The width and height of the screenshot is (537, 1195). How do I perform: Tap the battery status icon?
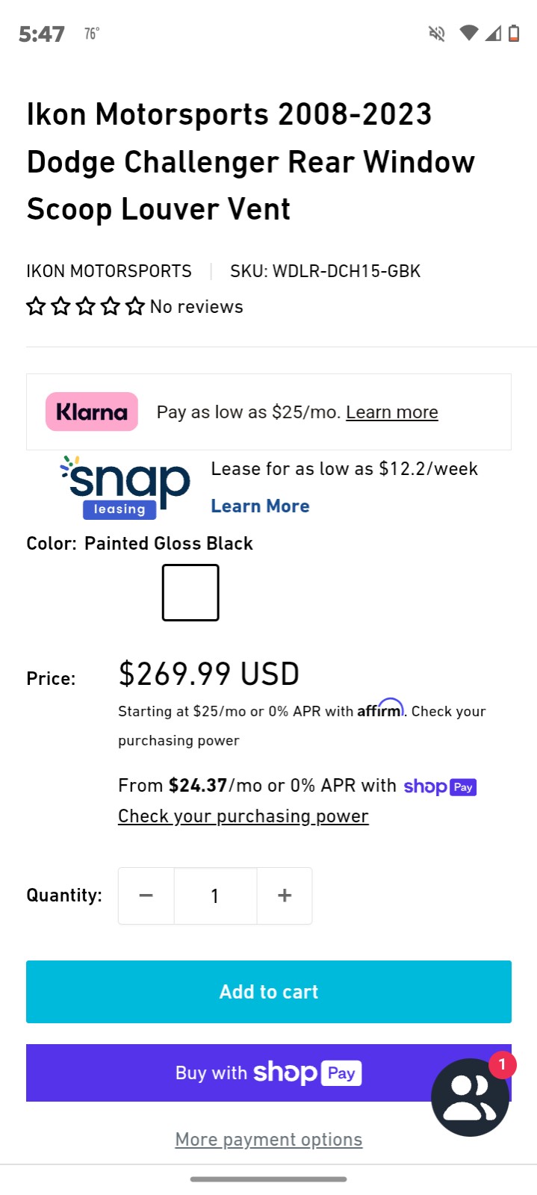(x=514, y=34)
